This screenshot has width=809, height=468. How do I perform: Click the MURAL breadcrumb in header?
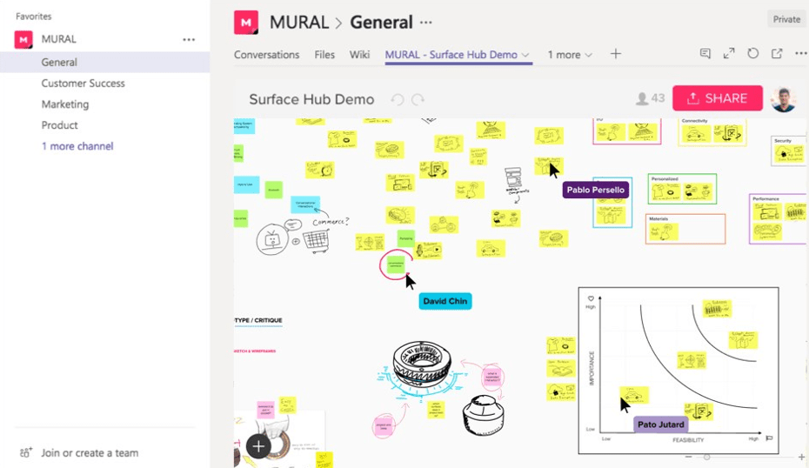pyautogui.click(x=299, y=23)
